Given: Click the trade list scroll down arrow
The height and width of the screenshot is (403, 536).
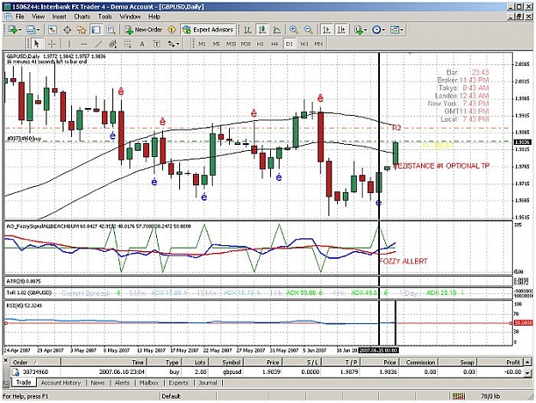Looking at the screenshot, I should pos(528,373).
